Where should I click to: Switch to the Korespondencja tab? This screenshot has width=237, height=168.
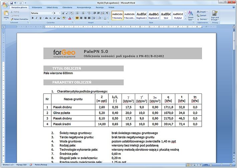84,7
